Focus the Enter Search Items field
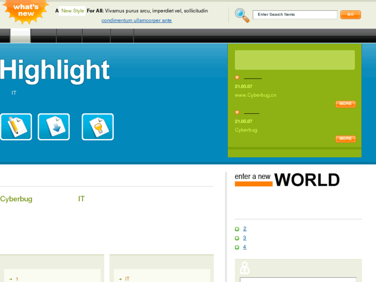The image size is (376, 282). click(295, 14)
